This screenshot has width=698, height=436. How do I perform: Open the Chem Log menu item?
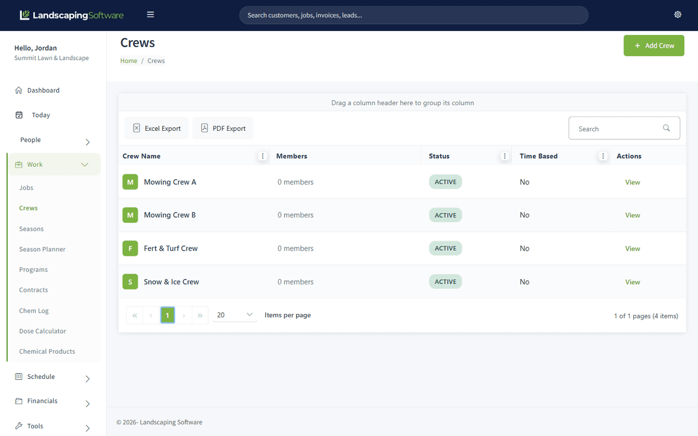point(34,311)
